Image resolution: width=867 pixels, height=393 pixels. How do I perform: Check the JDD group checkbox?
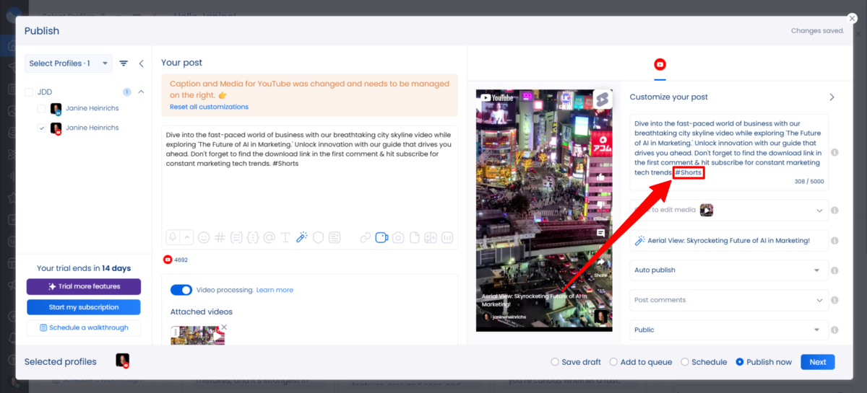click(29, 92)
